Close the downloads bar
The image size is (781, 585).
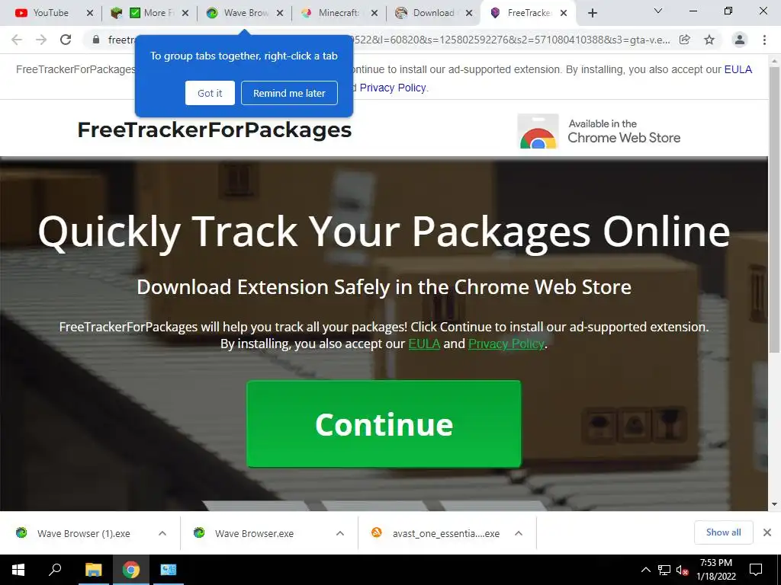coord(767,532)
